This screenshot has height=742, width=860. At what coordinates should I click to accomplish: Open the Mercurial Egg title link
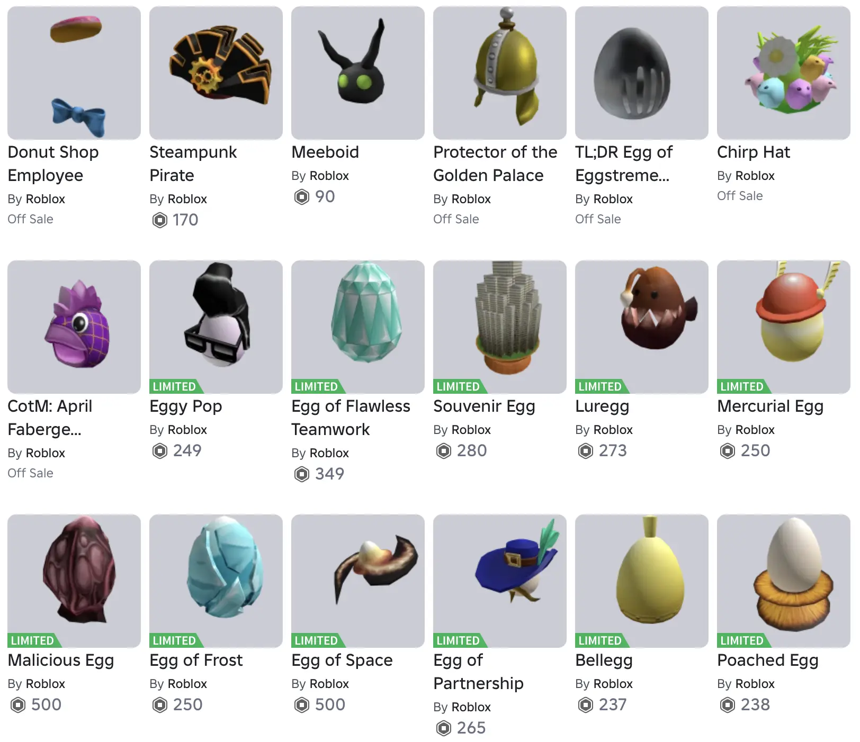(770, 406)
